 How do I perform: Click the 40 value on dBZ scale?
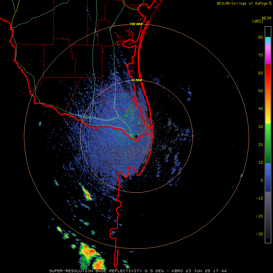(x=261, y=109)
